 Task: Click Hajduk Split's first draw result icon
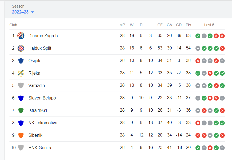point(198,48)
